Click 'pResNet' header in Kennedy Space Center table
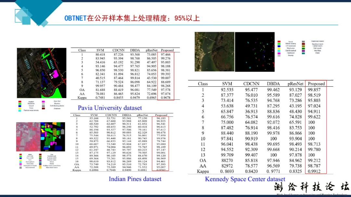This screenshot has height=197, width=351. 295,84
